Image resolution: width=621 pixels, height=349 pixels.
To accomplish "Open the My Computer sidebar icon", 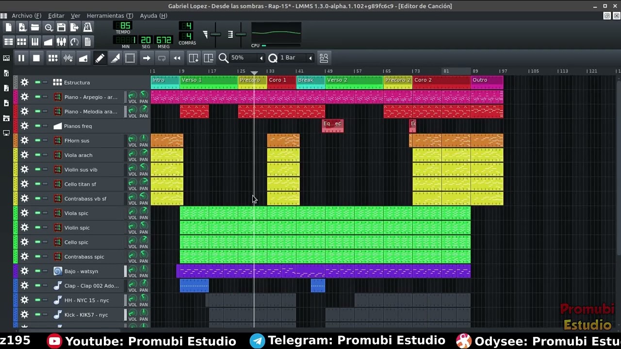I will coord(6,133).
